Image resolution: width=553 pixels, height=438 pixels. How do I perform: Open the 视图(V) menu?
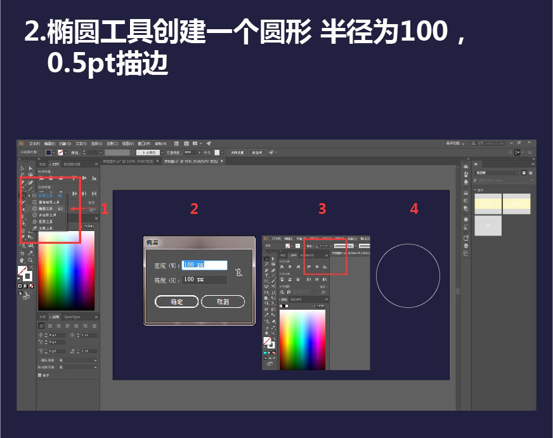(x=128, y=143)
